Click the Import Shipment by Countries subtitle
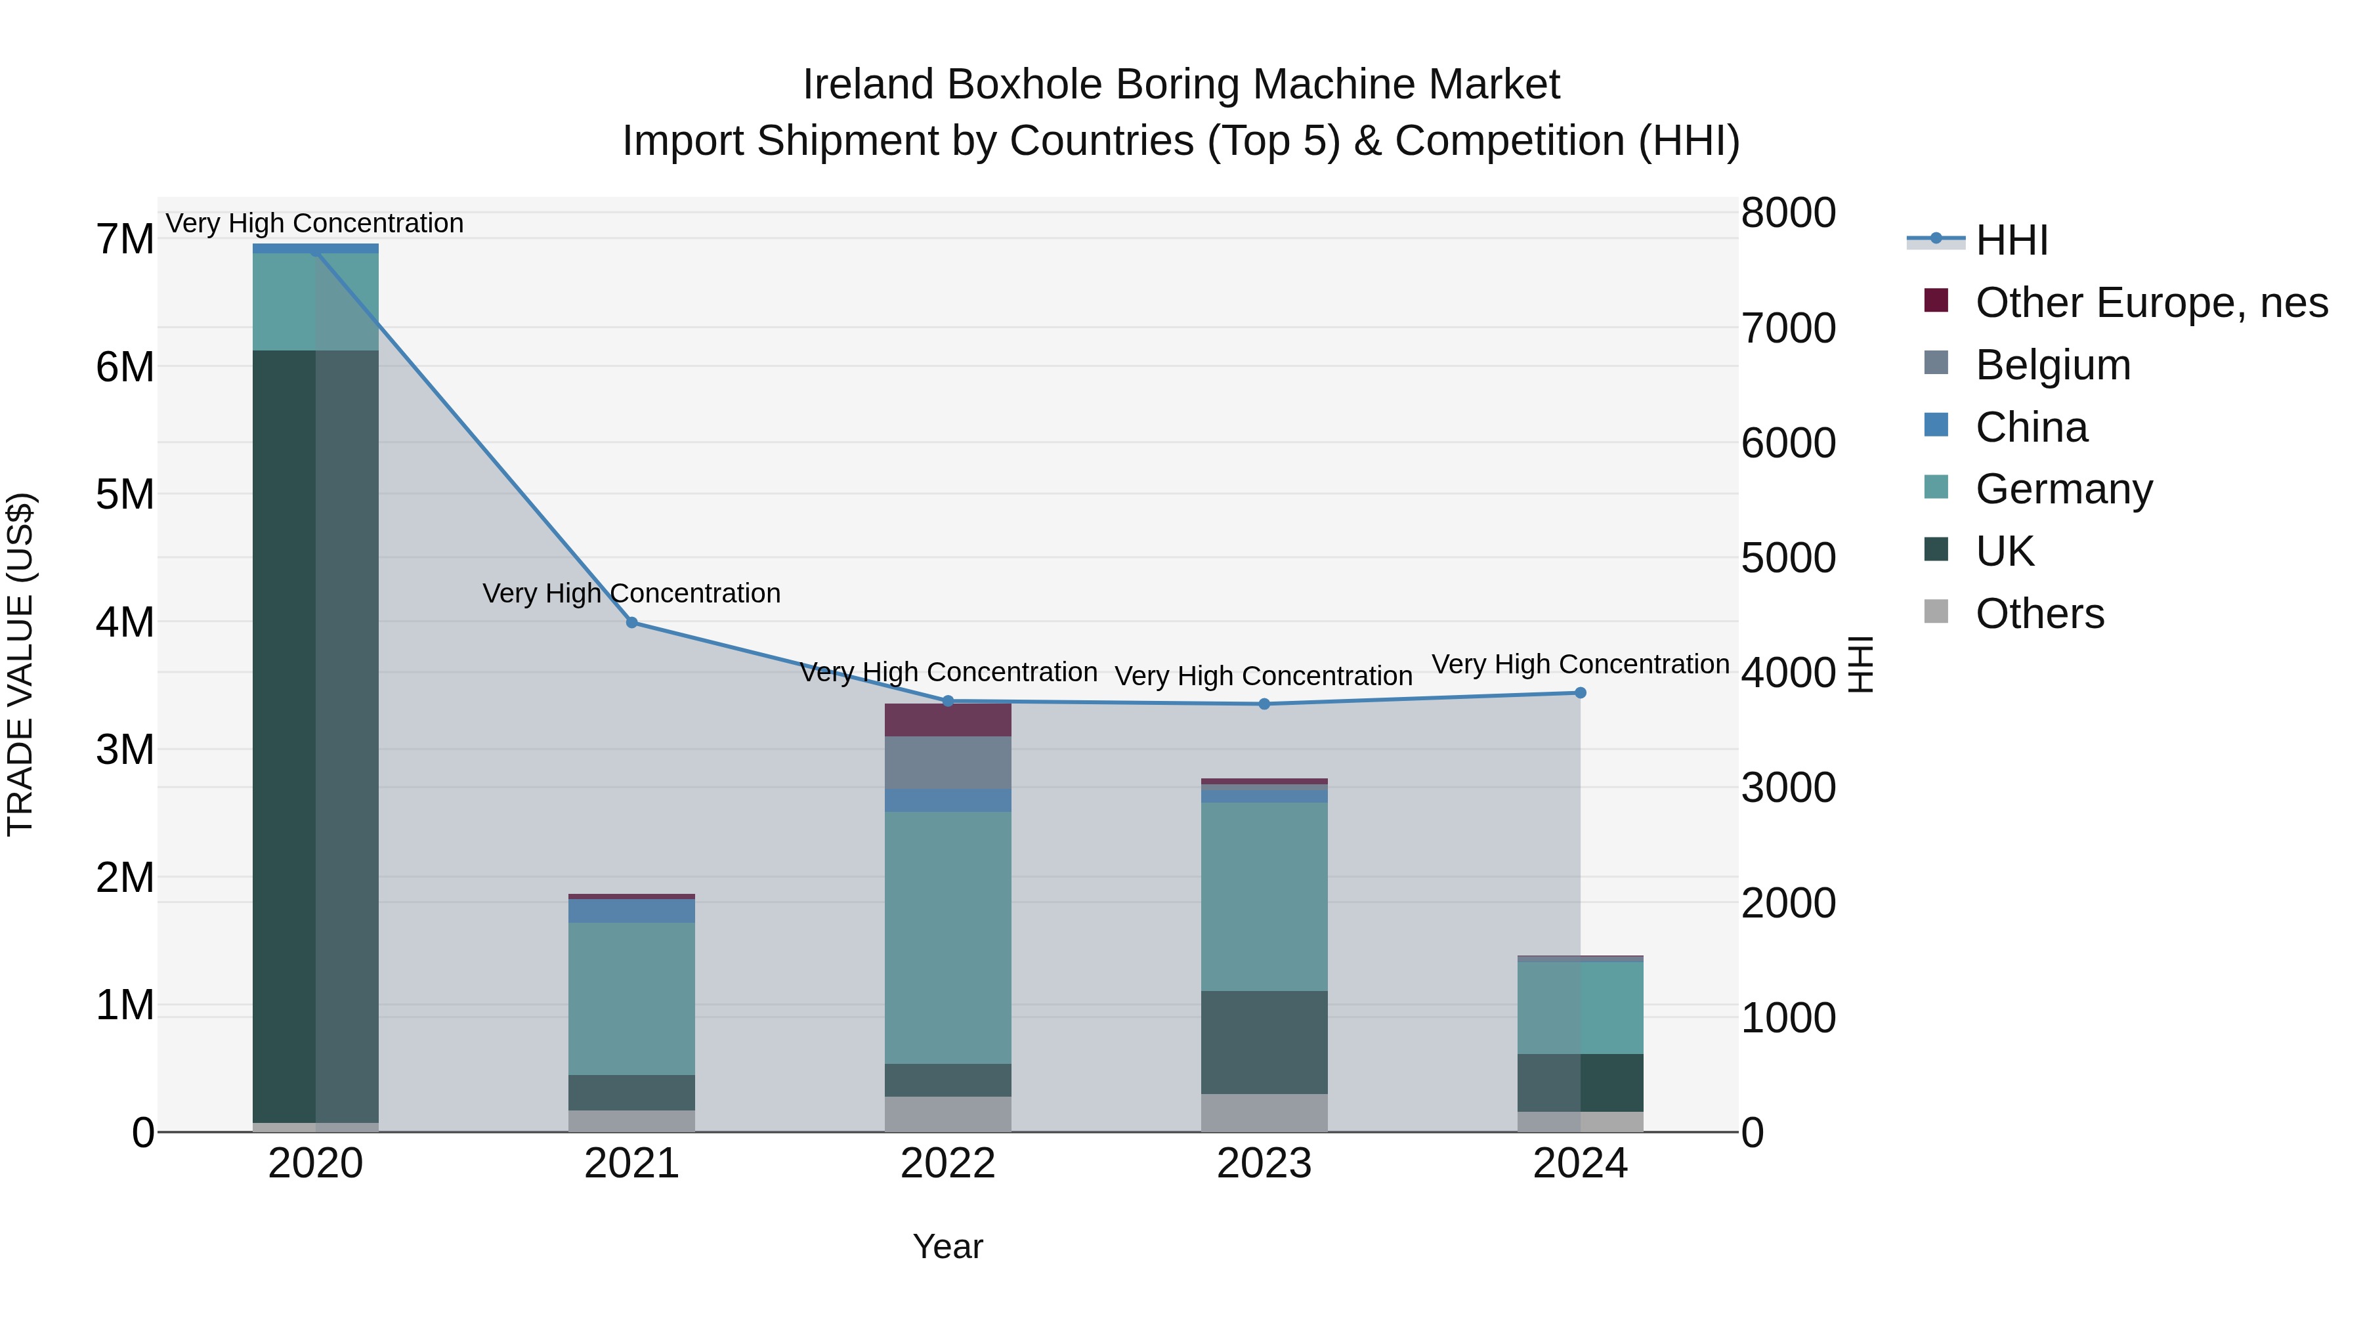The width and height of the screenshot is (2363, 1329). coord(1181,141)
